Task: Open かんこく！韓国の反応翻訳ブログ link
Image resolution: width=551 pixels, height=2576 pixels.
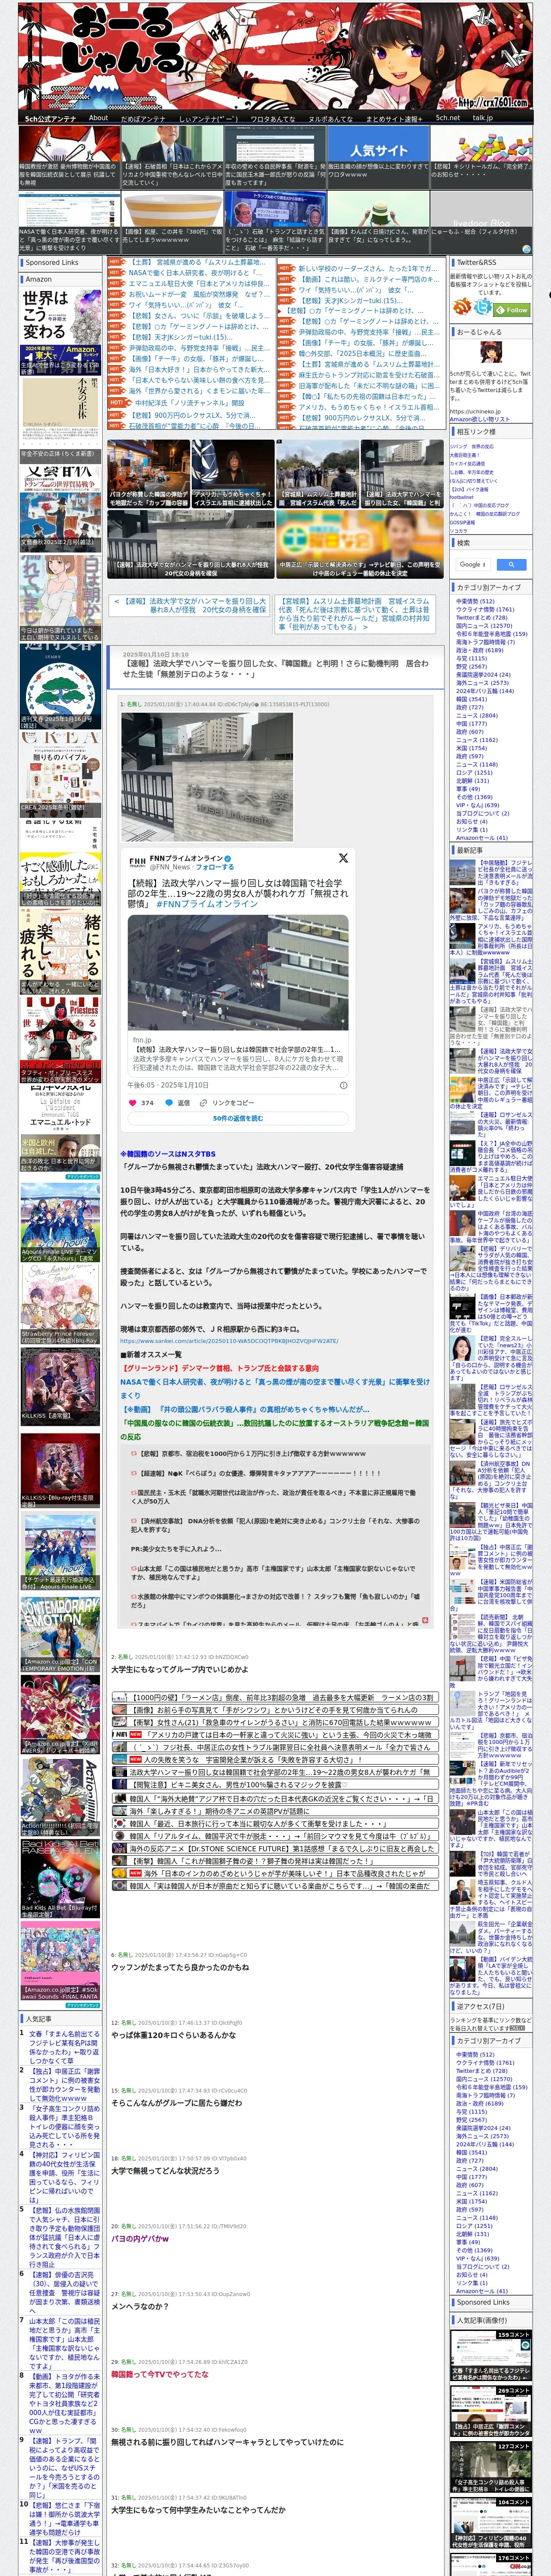Action: click(x=484, y=514)
